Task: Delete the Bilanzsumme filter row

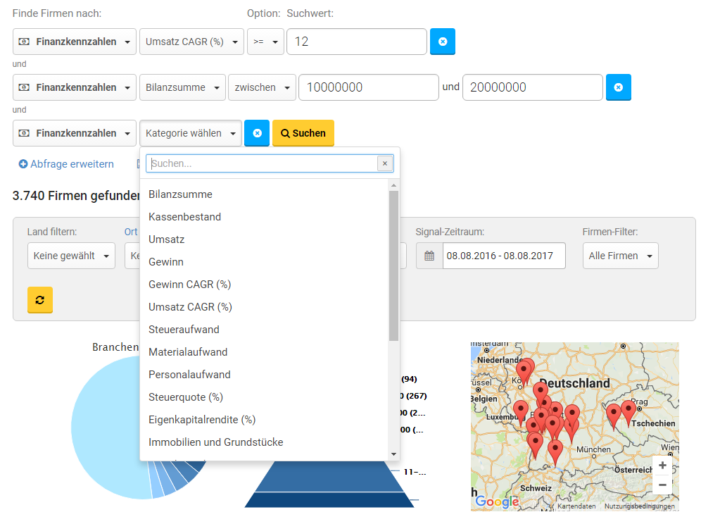Action: [x=618, y=87]
